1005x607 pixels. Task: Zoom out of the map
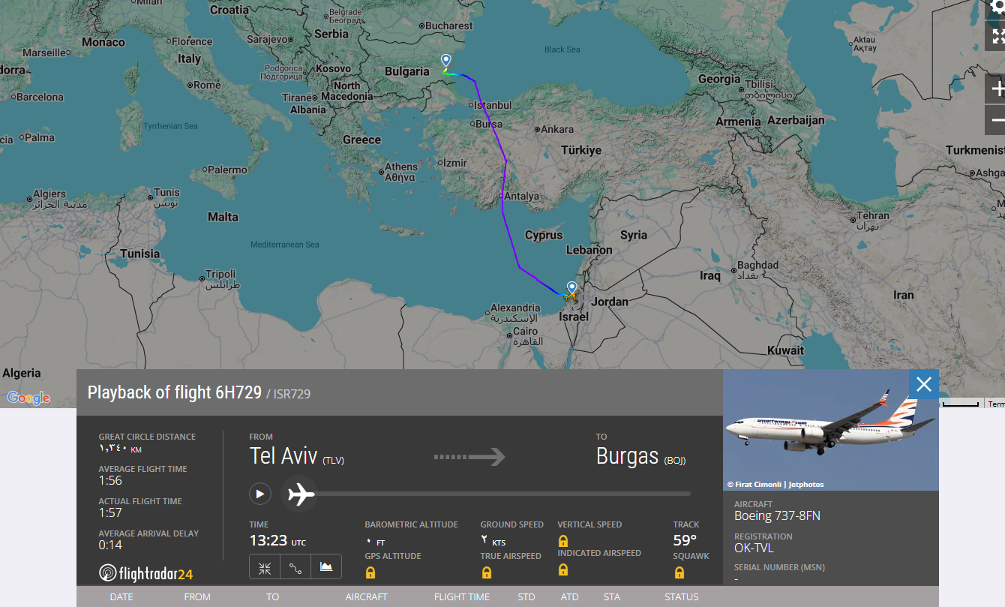[997, 120]
